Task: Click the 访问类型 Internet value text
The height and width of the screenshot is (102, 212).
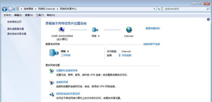Action: pos(126,52)
